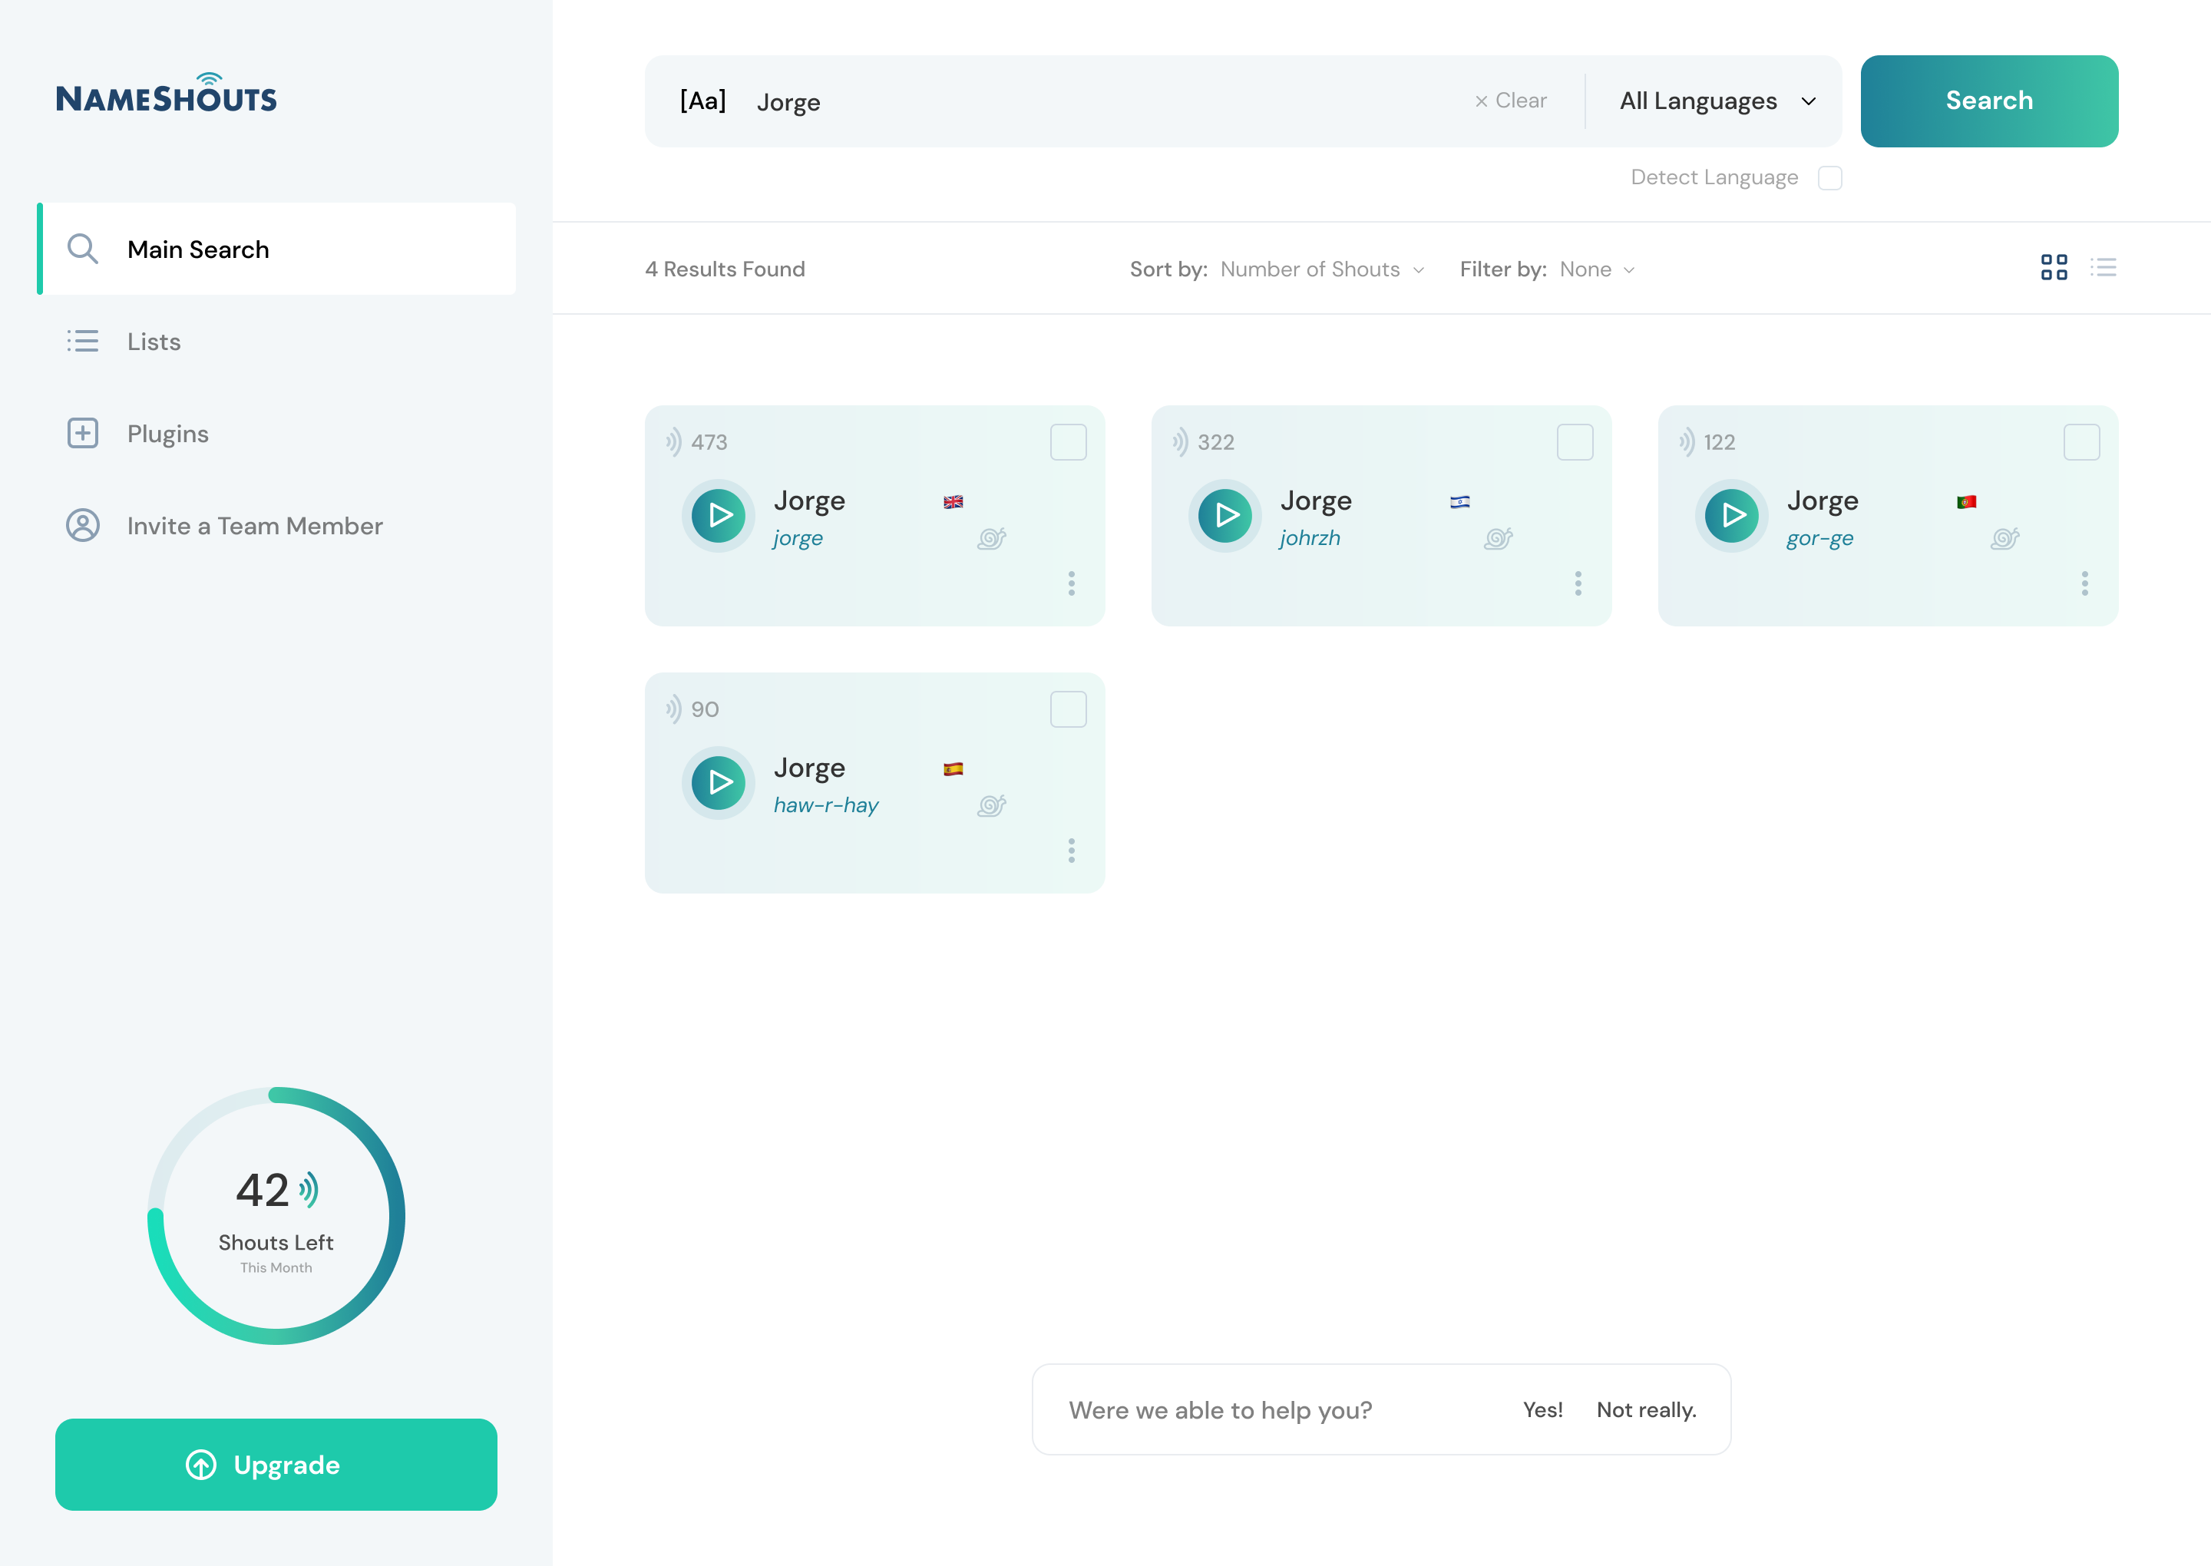Switch to grid view layout
2211x1566 pixels.
coord(2054,267)
